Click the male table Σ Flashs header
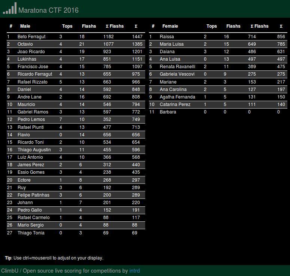 click(x=115, y=26)
